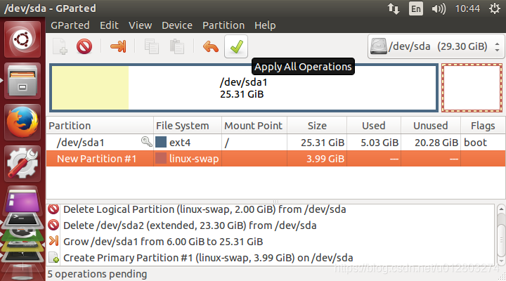Select the dashed new partition block
506x281 pixels.
pyautogui.click(x=472, y=88)
